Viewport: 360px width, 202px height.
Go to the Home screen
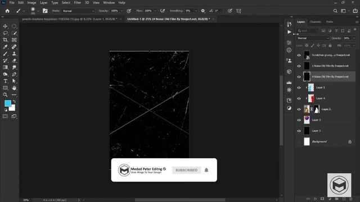tap(7, 11)
